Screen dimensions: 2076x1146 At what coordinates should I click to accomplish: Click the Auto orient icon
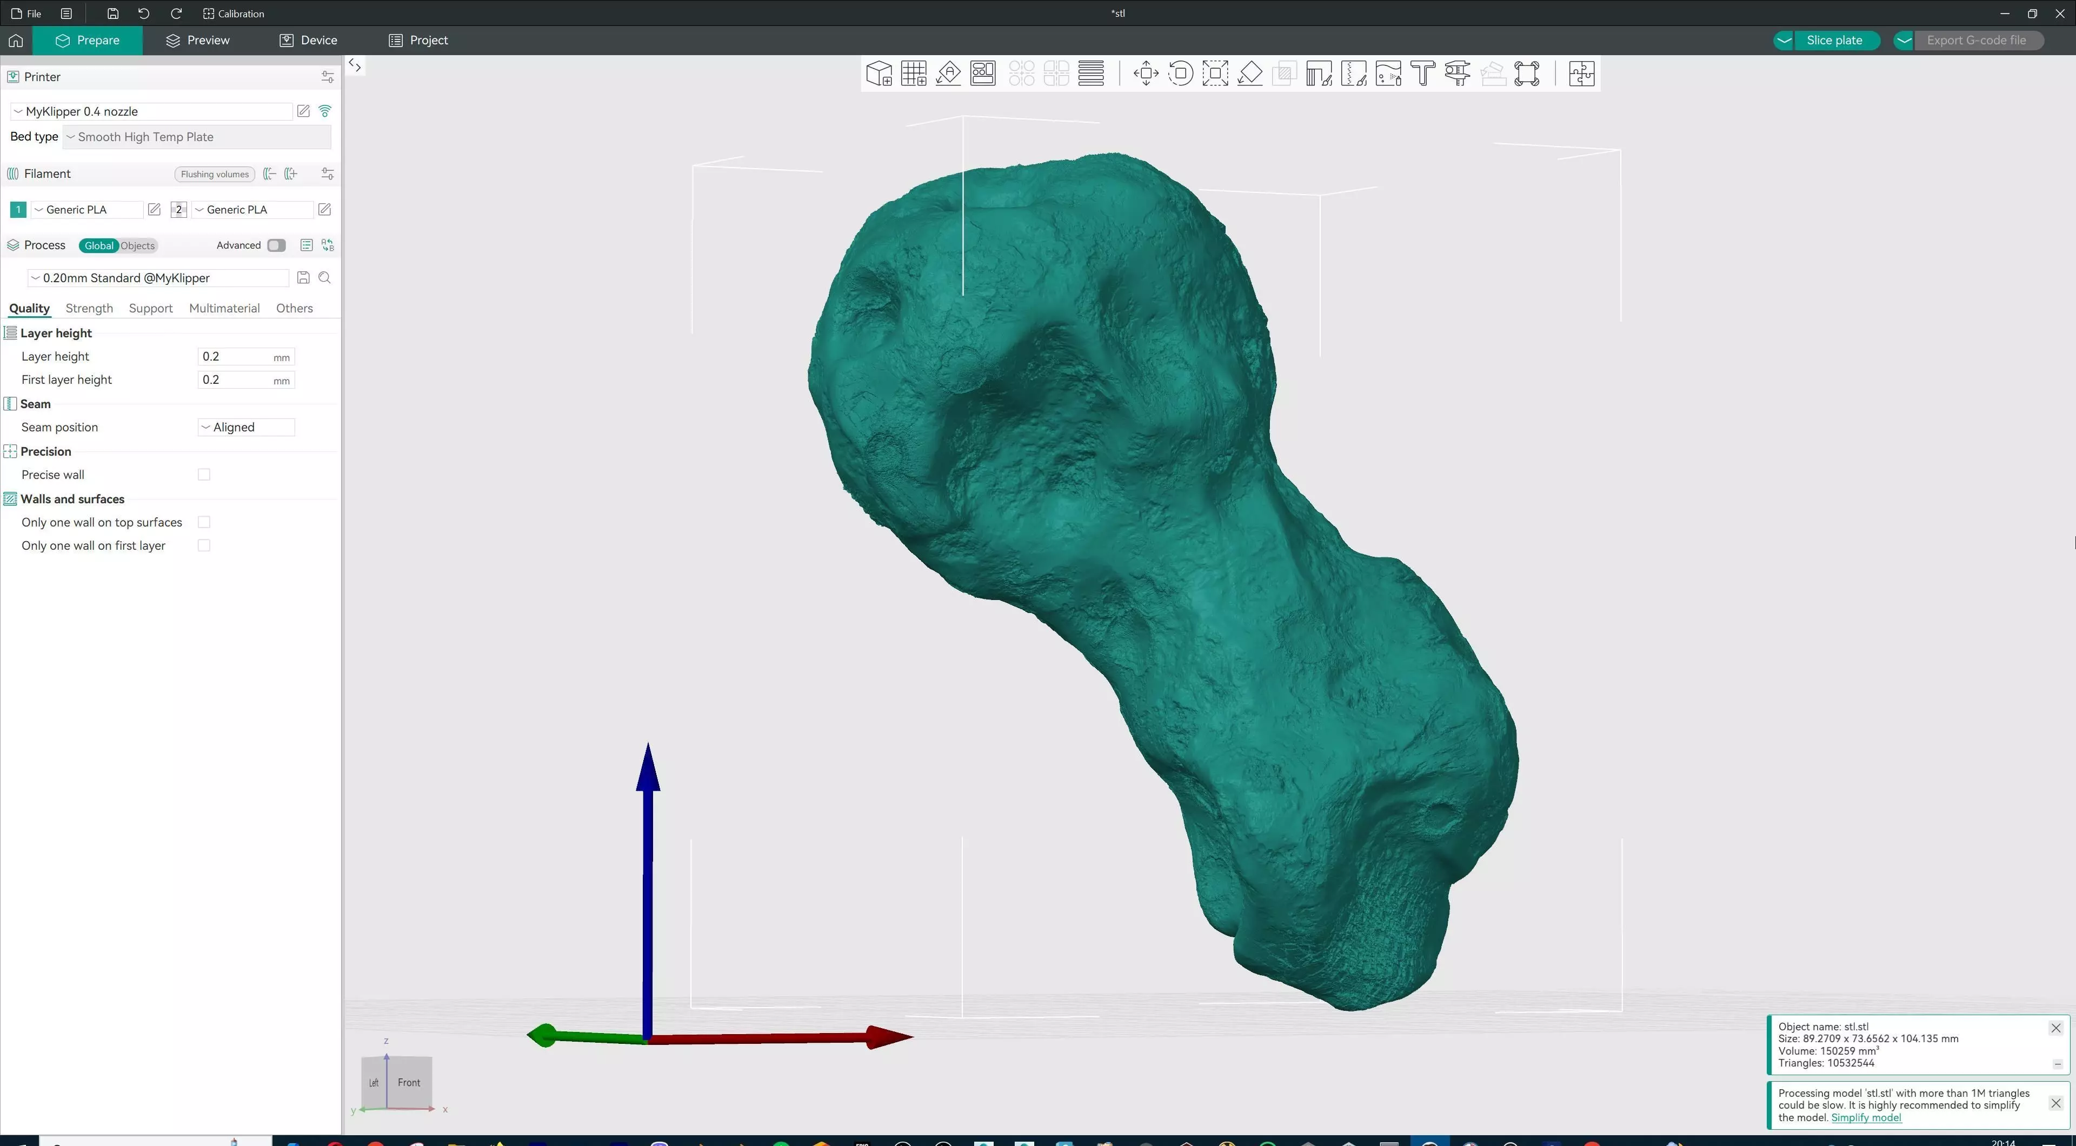[949, 74]
